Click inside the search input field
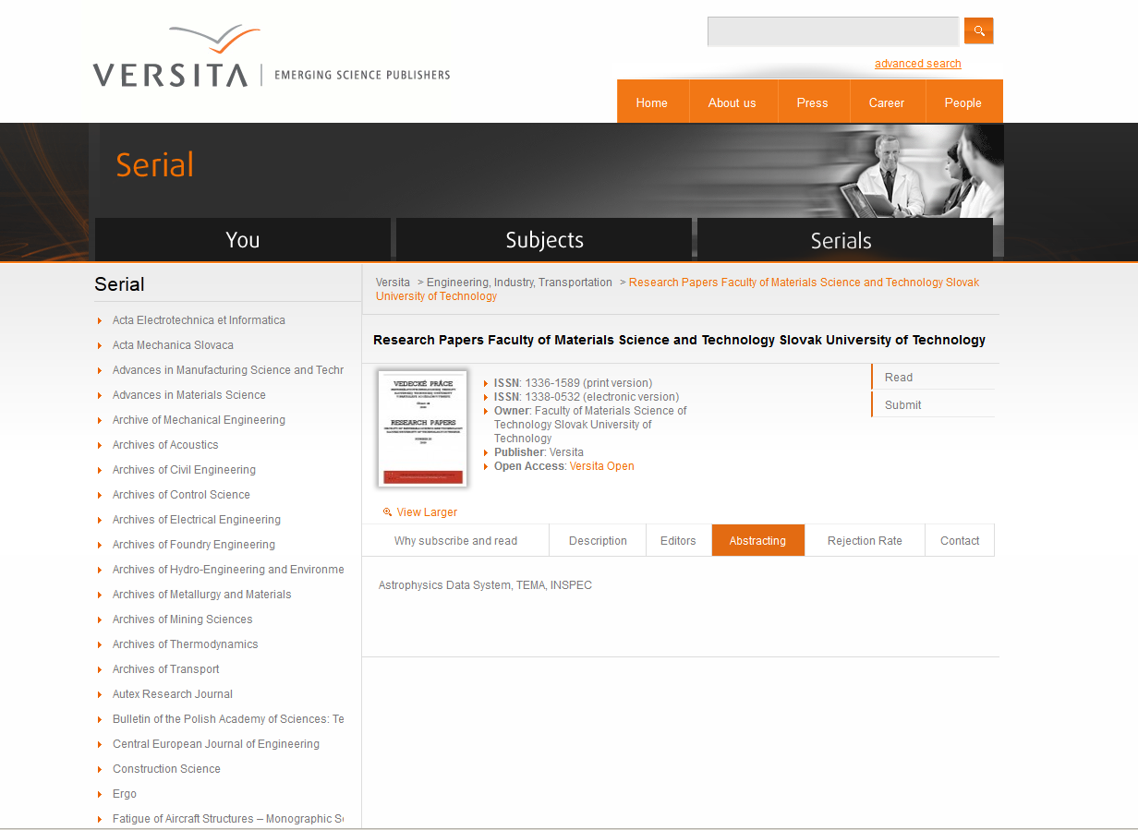The height and width of the screenshot is (830, 1138). click(833, 31)
